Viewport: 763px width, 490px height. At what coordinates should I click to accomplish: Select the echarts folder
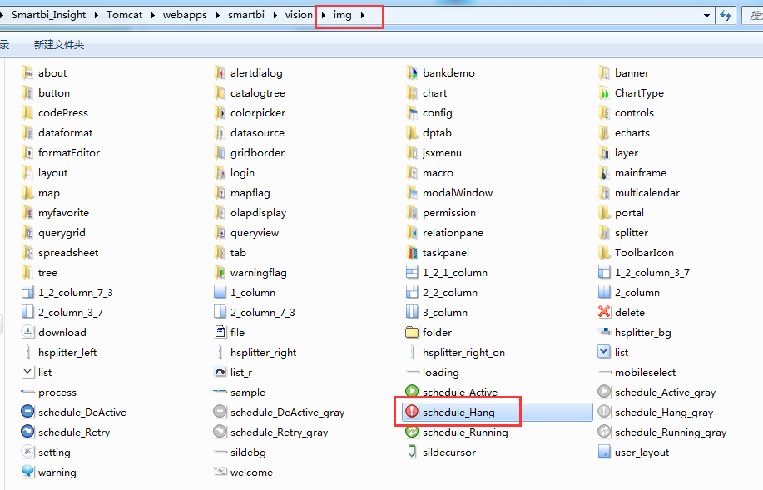(x=624, y=133)
